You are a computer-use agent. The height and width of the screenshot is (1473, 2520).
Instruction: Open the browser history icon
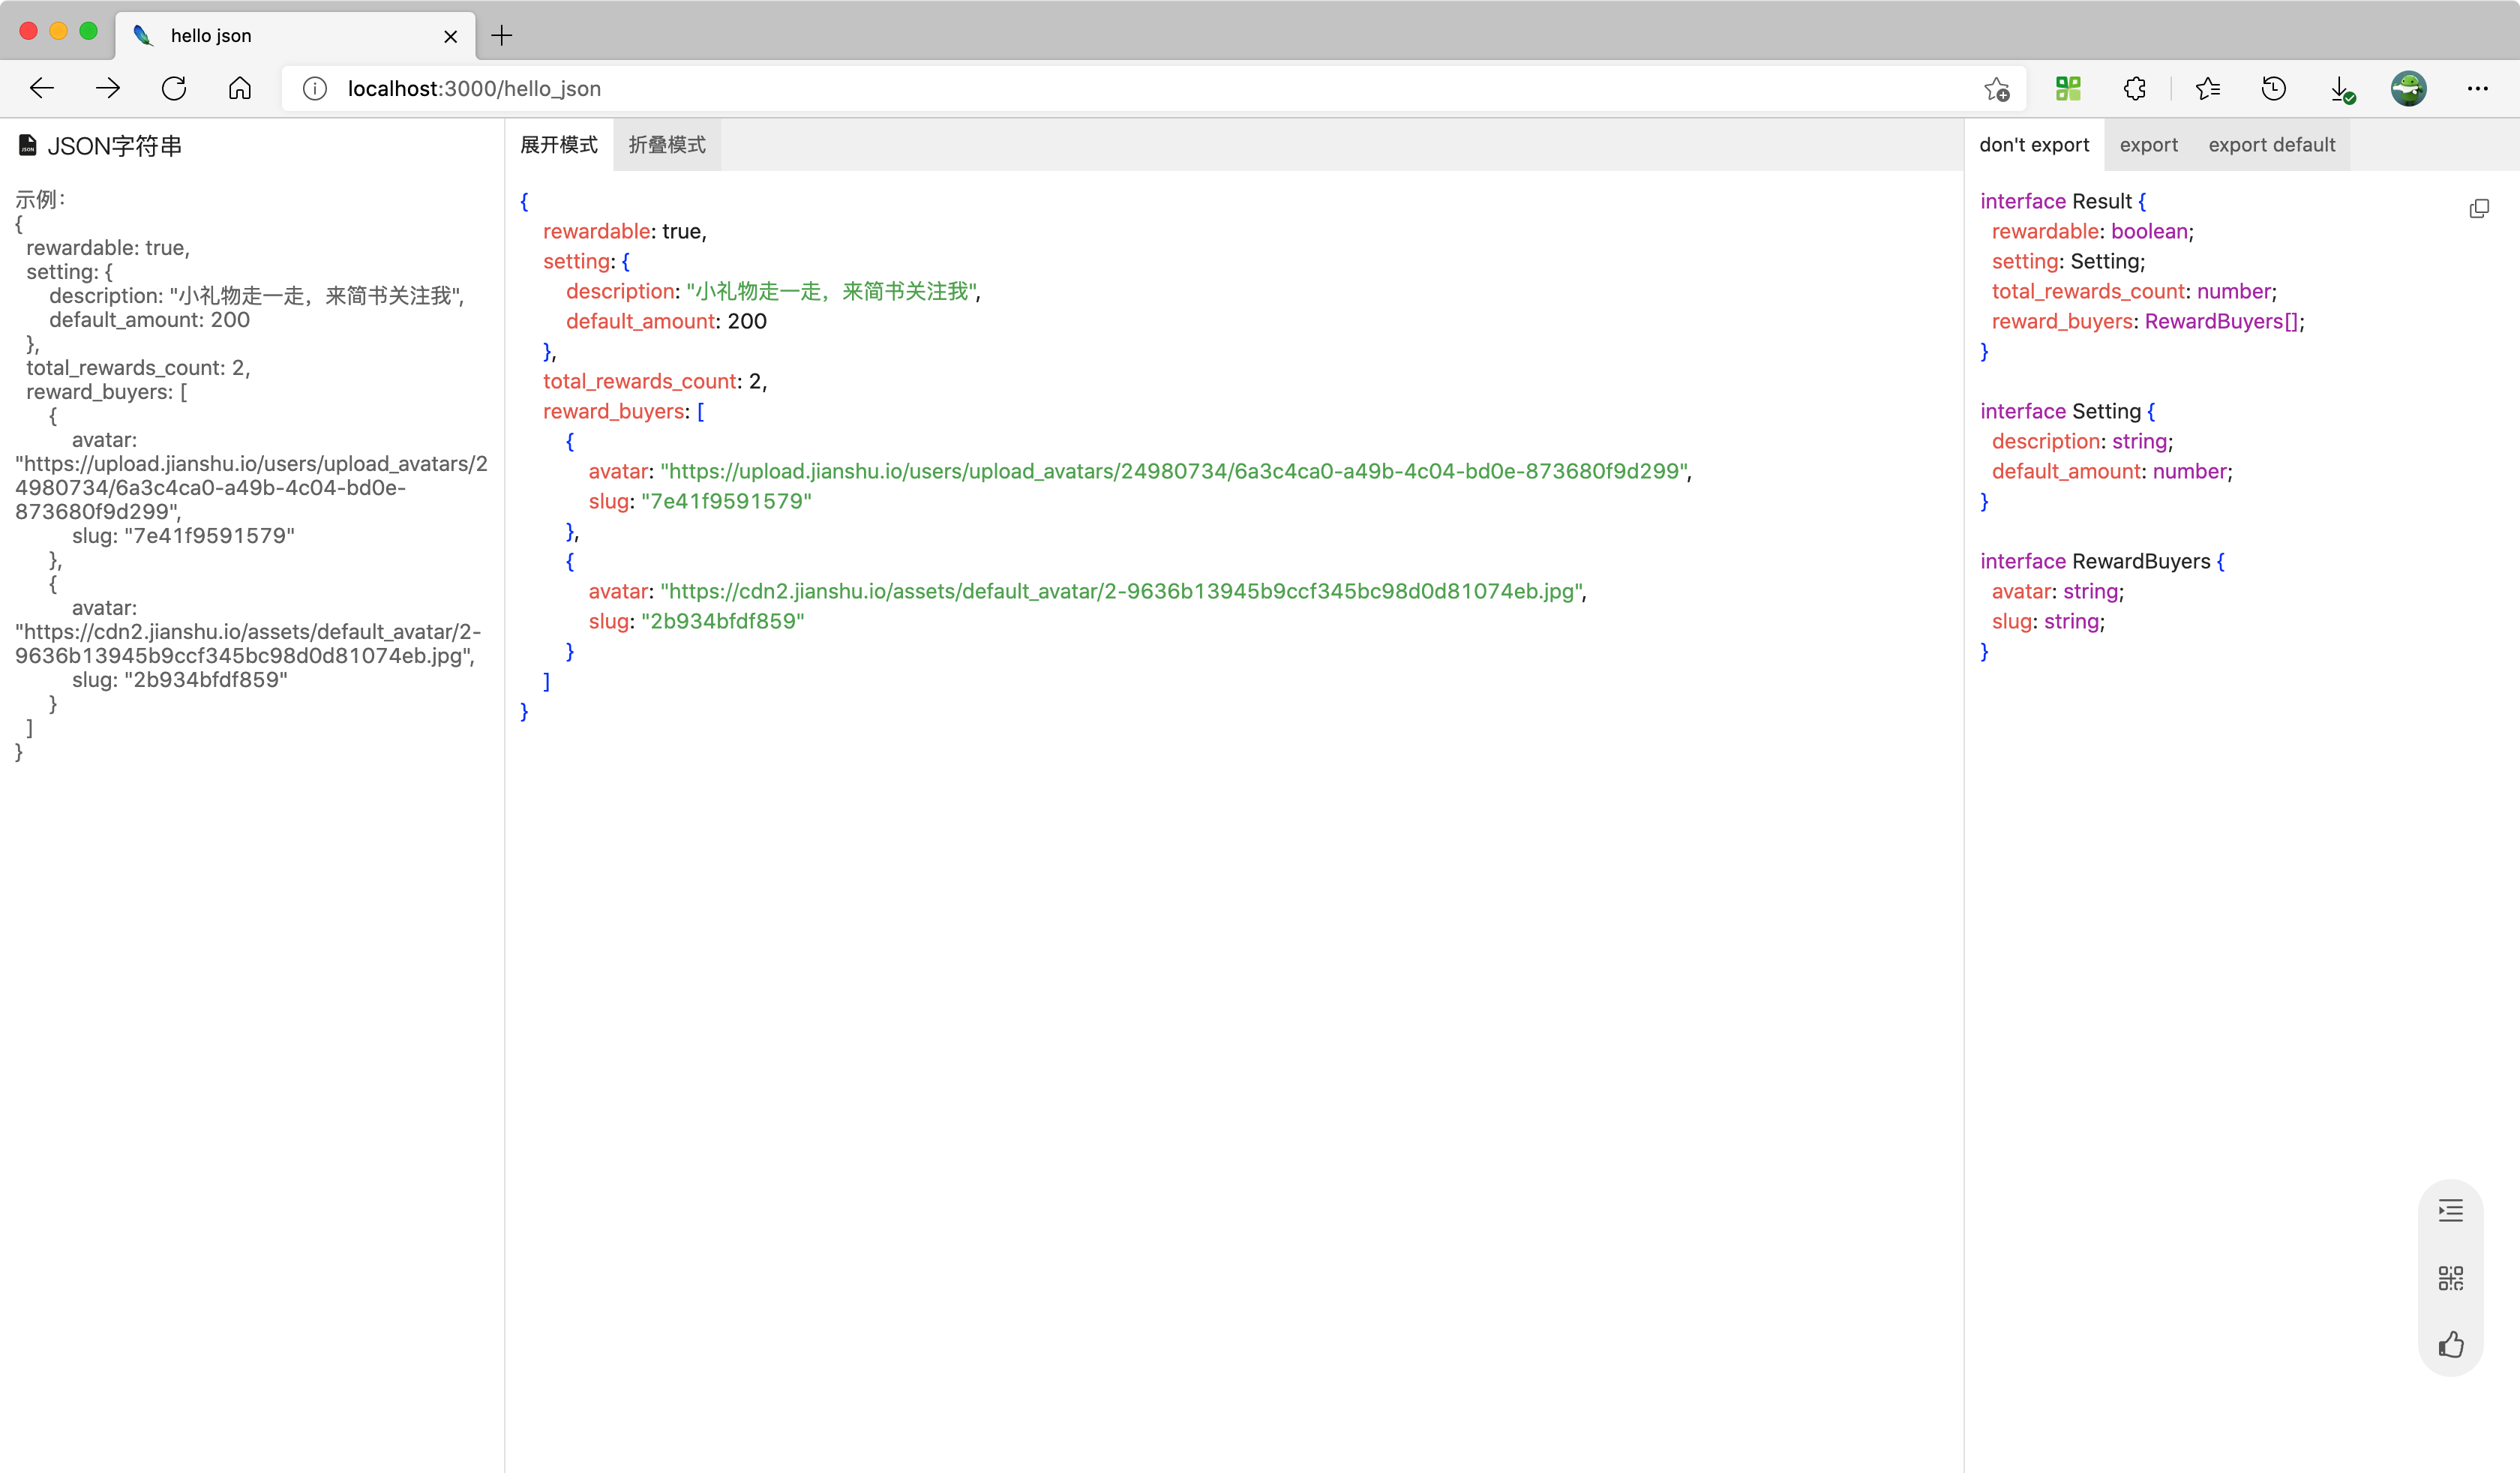pyautogui.click(x=2273, y=88)
